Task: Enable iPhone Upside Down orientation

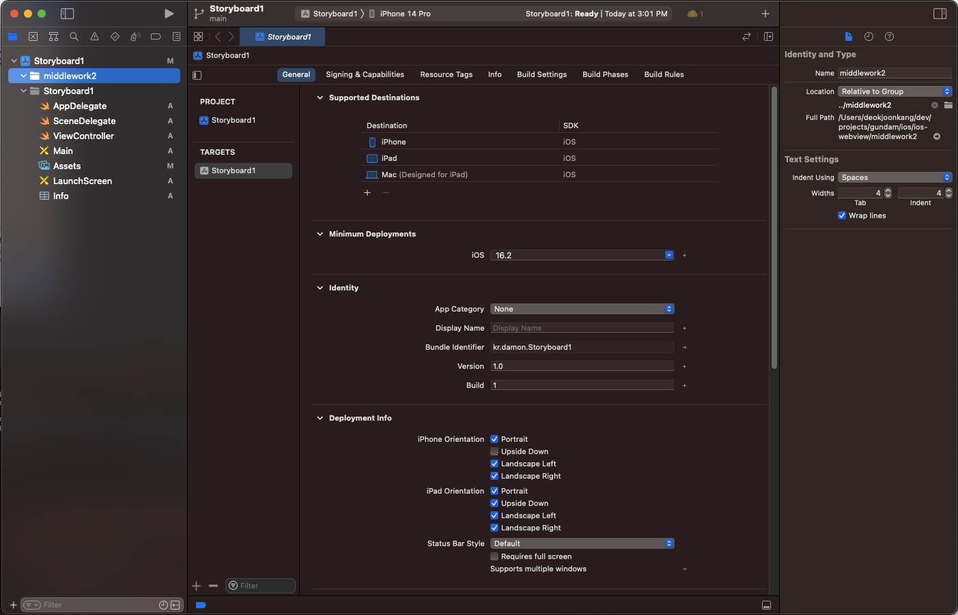Action: coord(494,451)
